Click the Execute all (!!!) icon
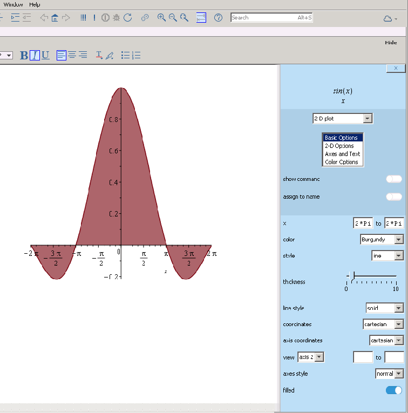Screen dimensions: 408x413 point(83,18)
